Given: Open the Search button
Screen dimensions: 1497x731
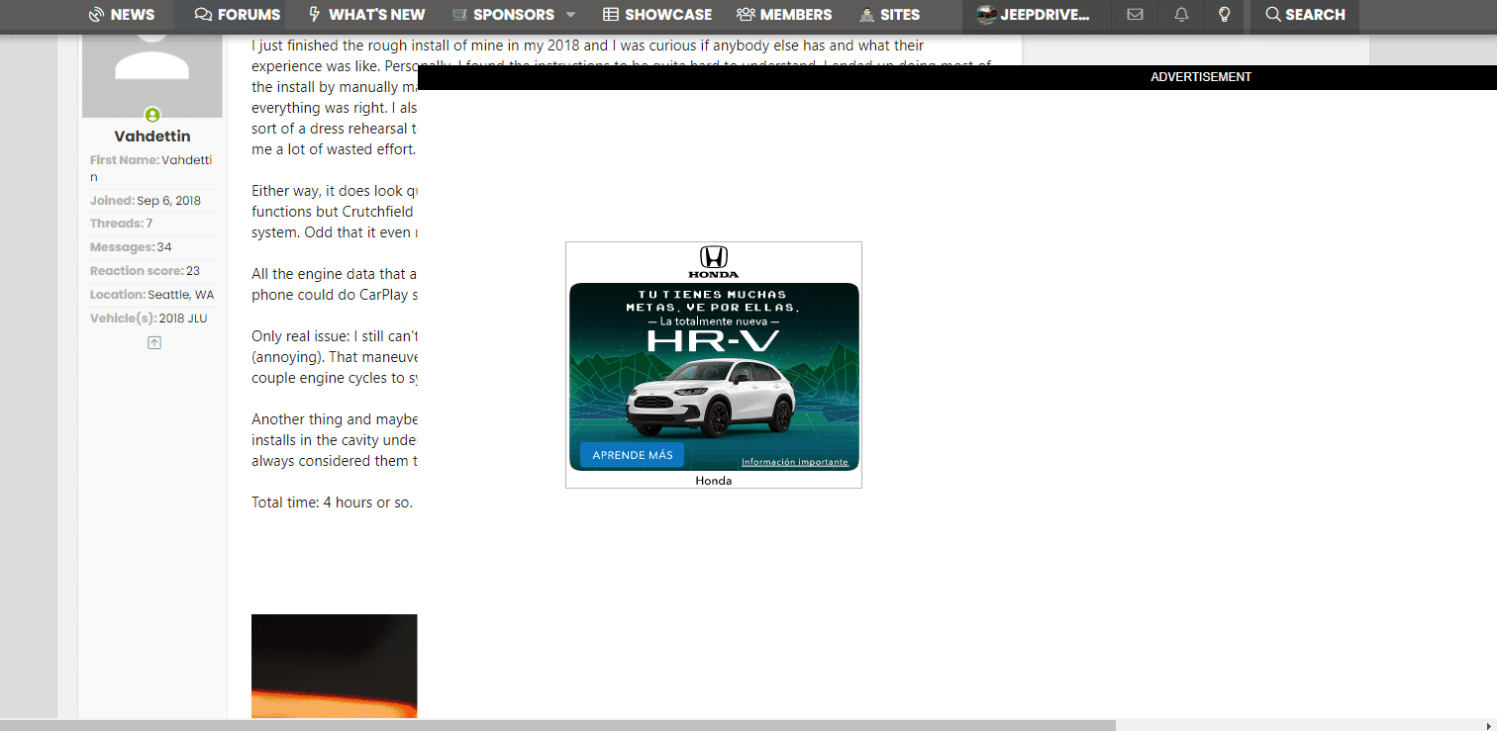Looking at the screenshot, I should [x=1305, y=15].
